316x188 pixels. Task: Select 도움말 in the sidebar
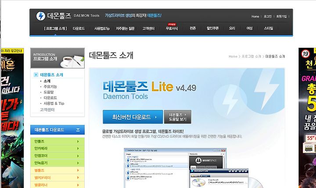pyautogui.click(x=49, y=92)
